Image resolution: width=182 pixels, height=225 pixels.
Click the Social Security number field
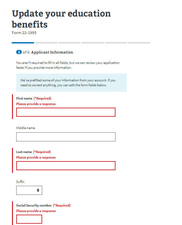point(29,219)
